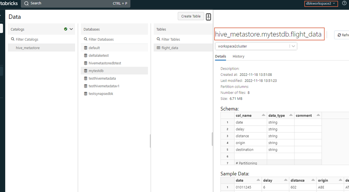349x192 pixels.
Task: Click the database icon beside deltalaketest
Action: (x=86, y=55)
